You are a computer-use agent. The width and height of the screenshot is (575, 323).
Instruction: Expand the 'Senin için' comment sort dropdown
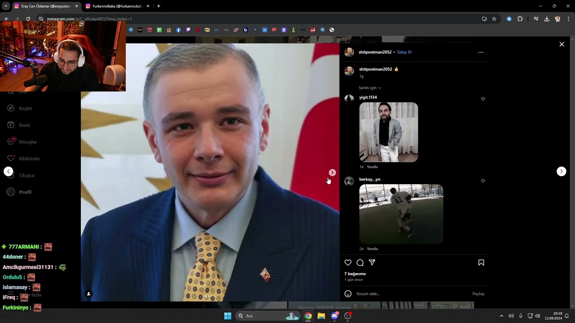click(x=370, y=88)
